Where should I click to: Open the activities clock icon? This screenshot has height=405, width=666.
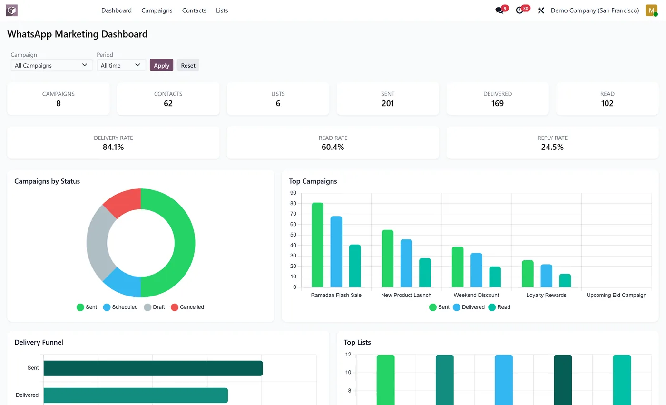[519, 10]
